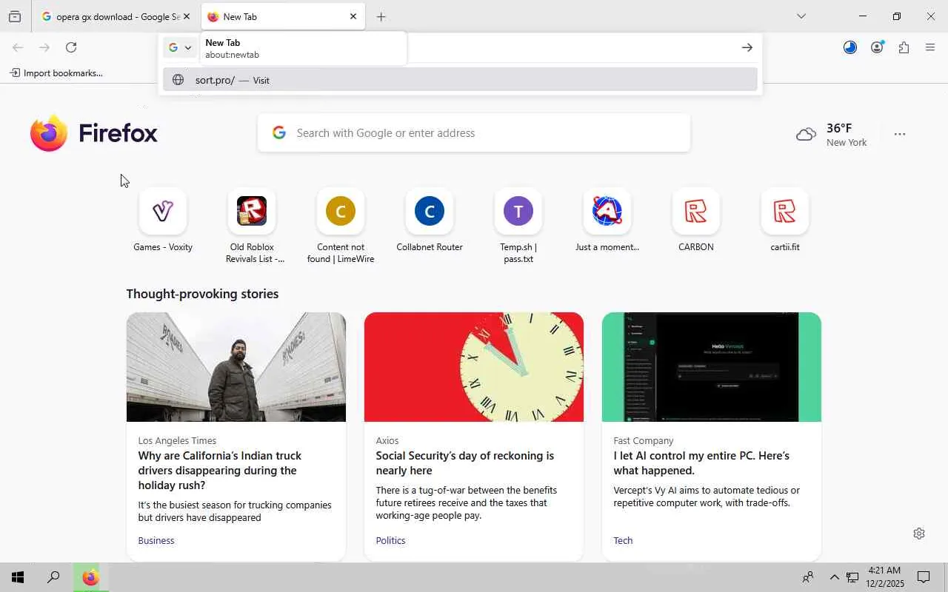Read Social Security's day of reckoning headline
Viewport: 948px width, 592px height.
click(x=464, y=463)
